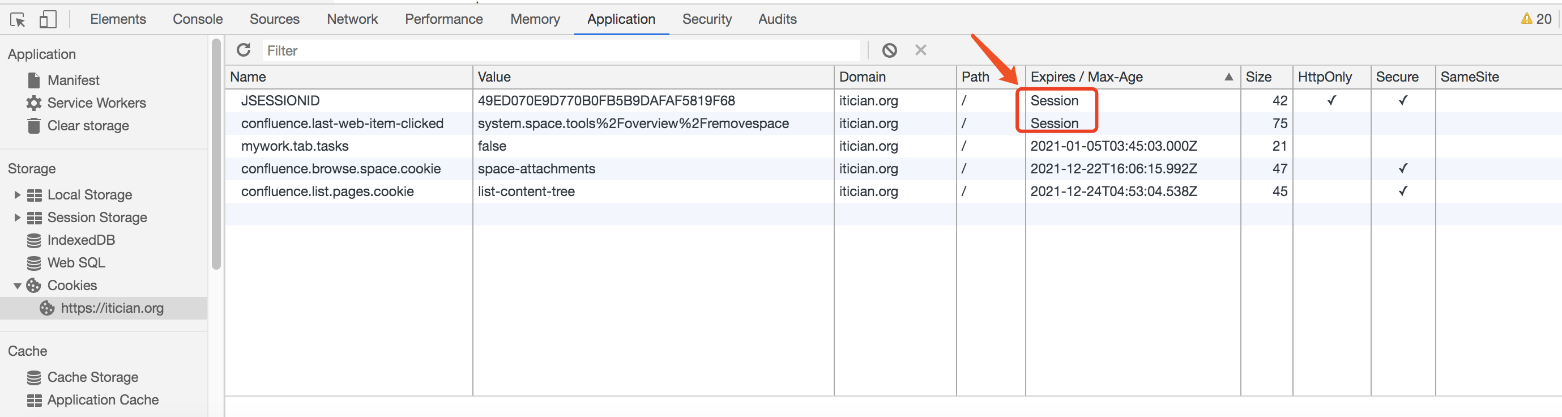Expand the Session Storage tree node
This screenshot has width=1562, height=417.
pyautogui.click(x=18, y=218)
